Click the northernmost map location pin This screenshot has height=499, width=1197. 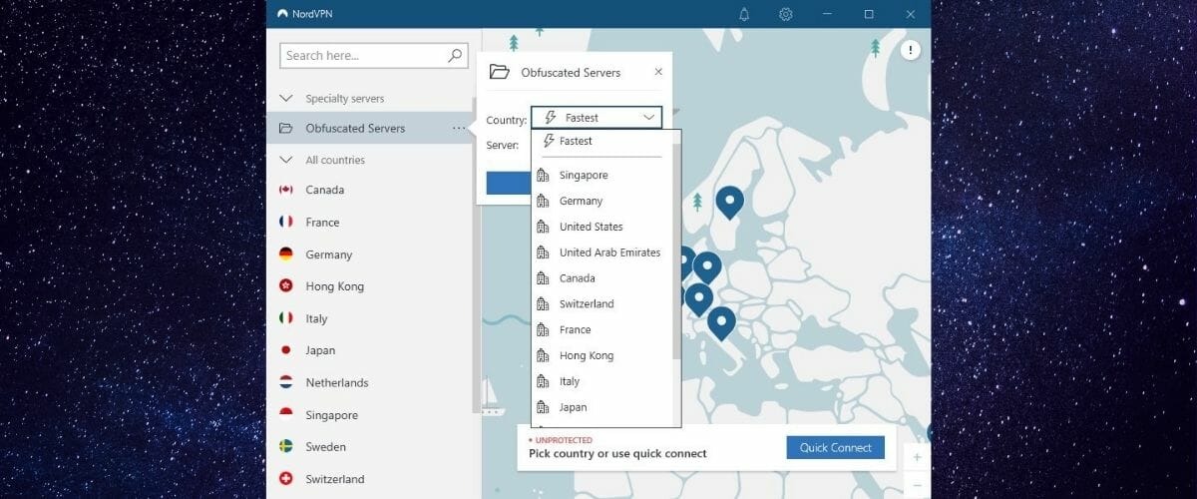tap(730, 201)
